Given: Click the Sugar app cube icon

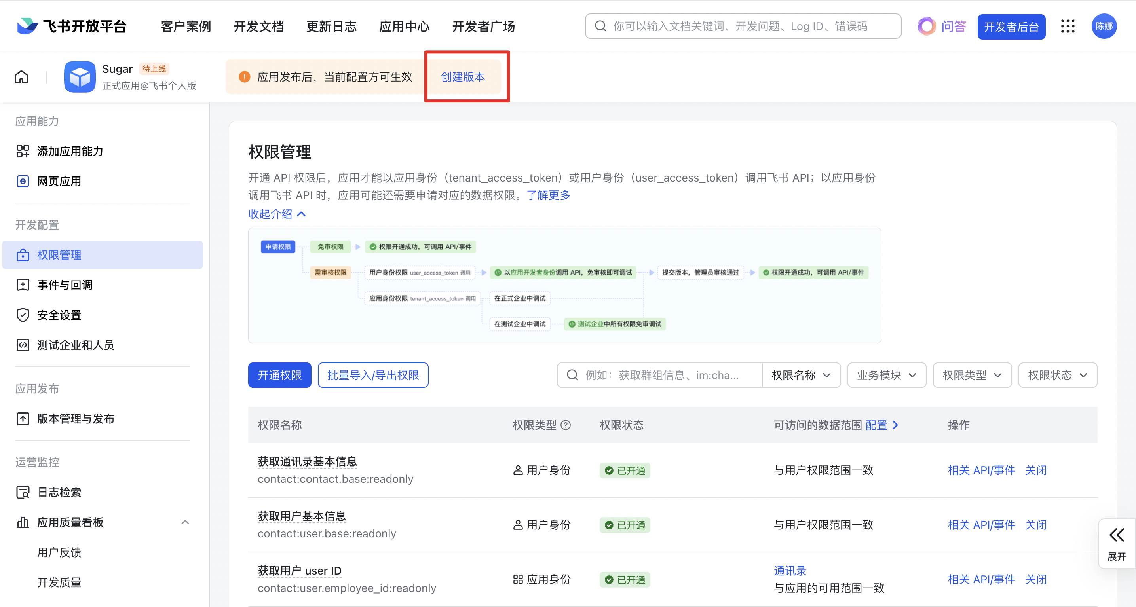Looking at the screenshot, I should [80, 77].
